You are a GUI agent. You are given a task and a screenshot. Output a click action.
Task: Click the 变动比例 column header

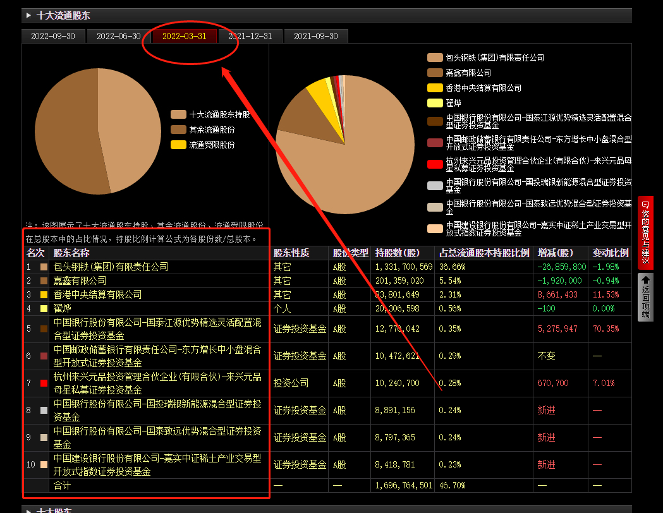point(610,253)
